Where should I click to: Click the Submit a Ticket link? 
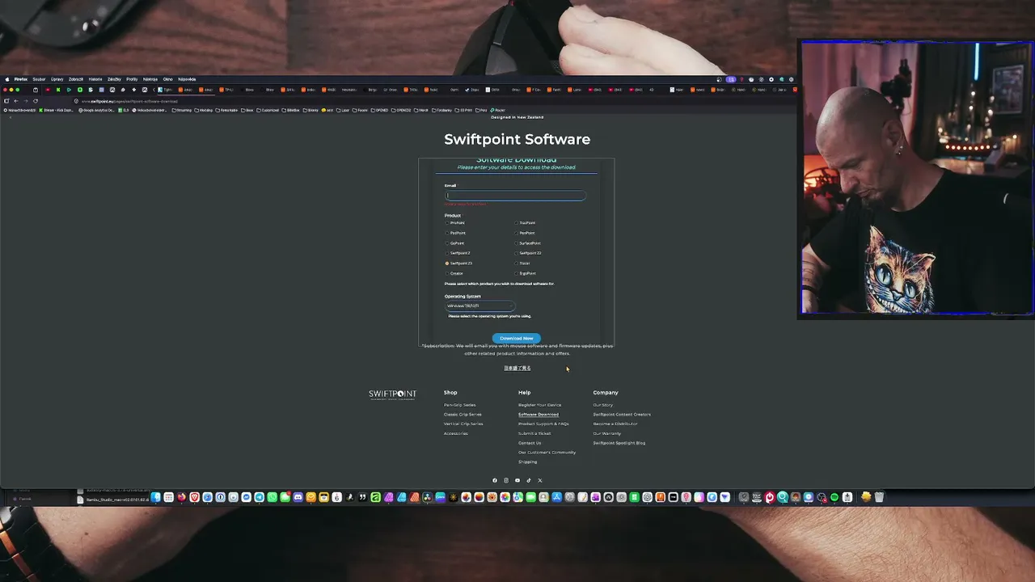tap(534, 433)
